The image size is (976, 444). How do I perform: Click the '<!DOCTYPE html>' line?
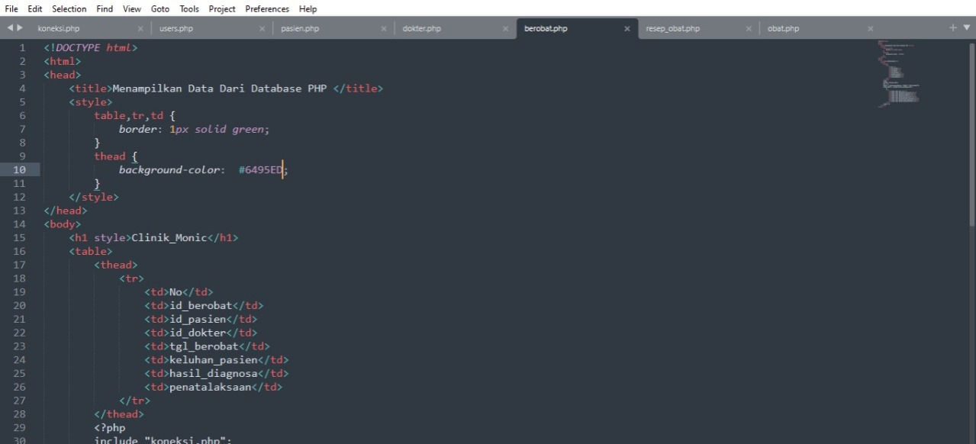[x=91, y=47]
